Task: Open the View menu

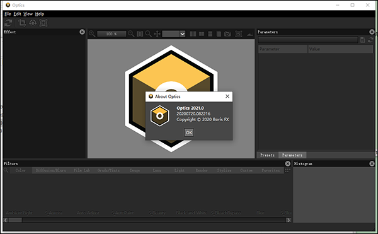Action: [28, 14]
